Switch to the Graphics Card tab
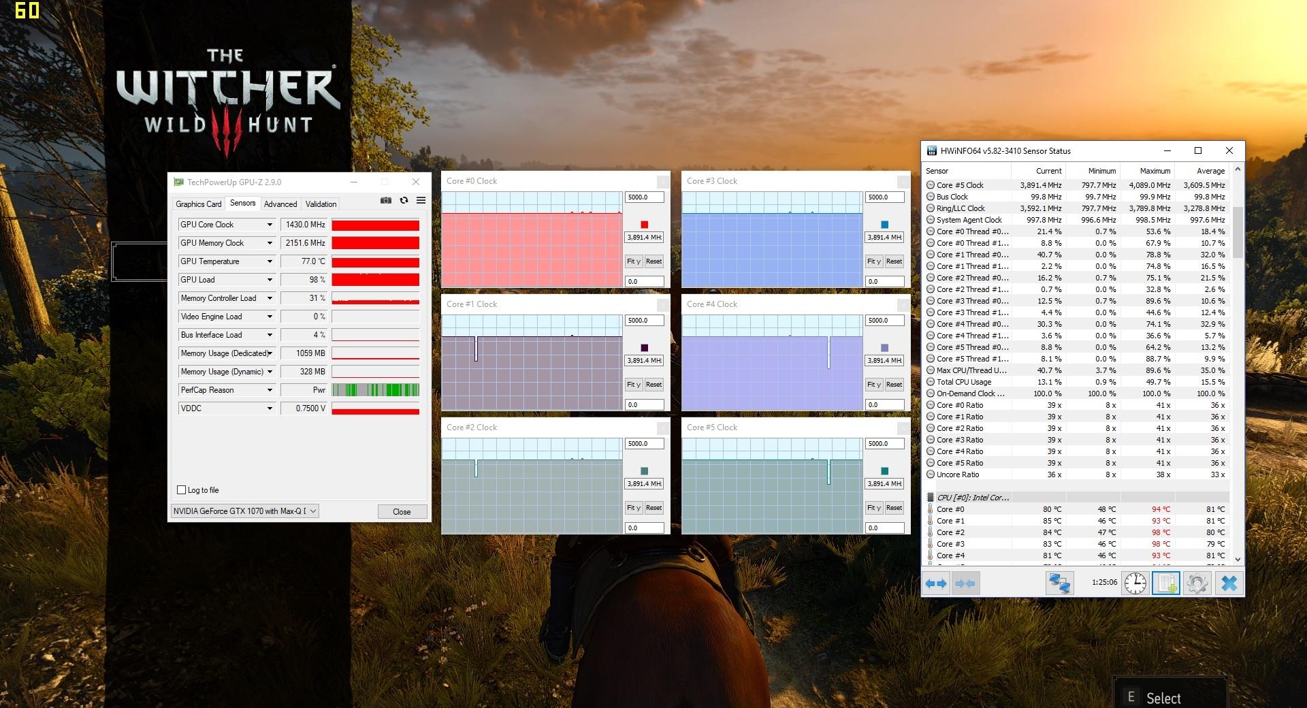1307x708 pixels. point(198,204)
